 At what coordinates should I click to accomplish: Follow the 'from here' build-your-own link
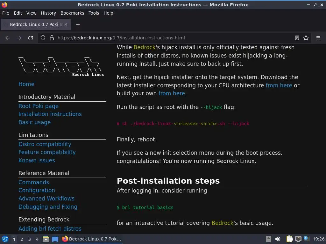tap(172, 93)
